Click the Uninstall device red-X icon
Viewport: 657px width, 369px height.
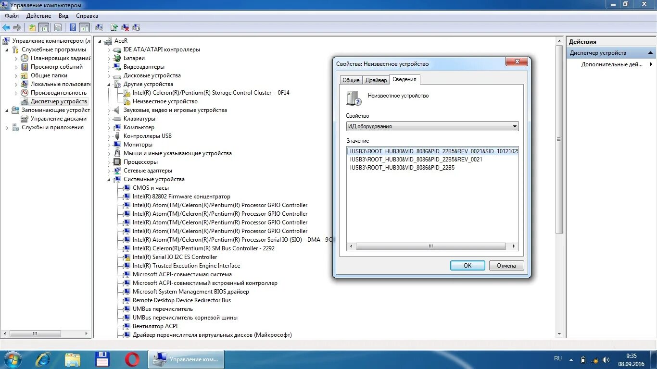[125, 27]
